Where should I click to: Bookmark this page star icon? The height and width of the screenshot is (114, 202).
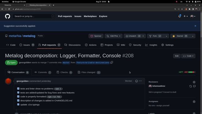(182, 9)
